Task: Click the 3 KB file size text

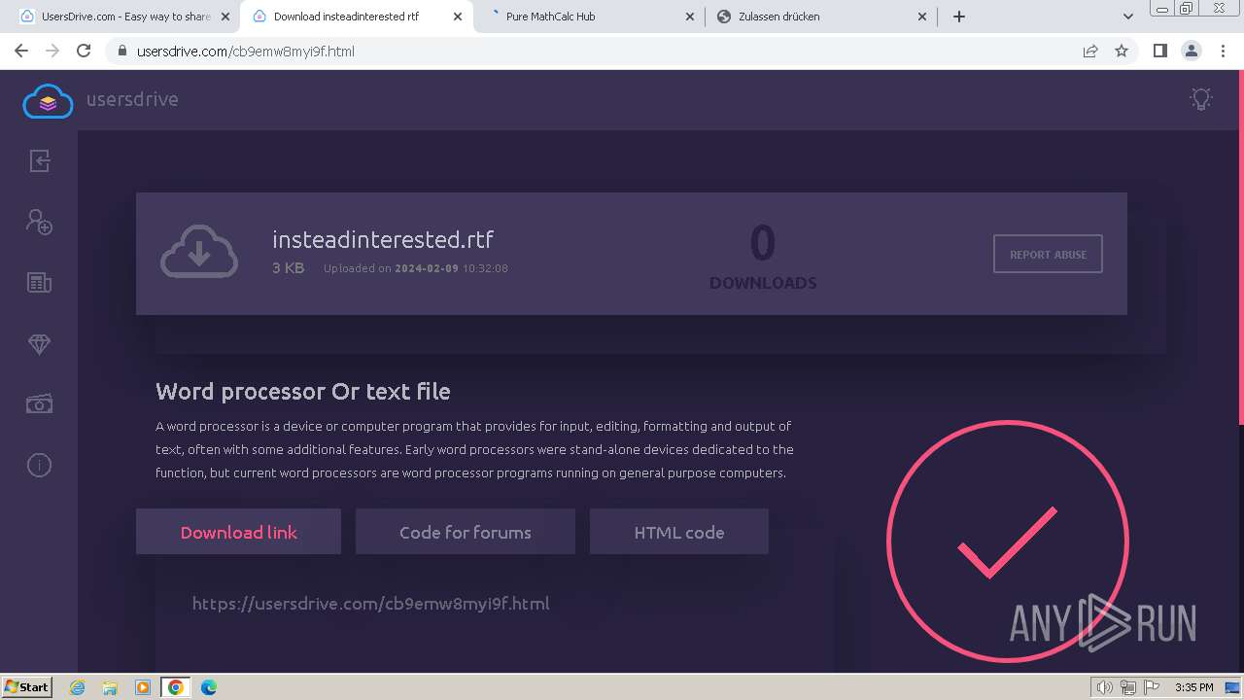Action: (x=288, y=268)
